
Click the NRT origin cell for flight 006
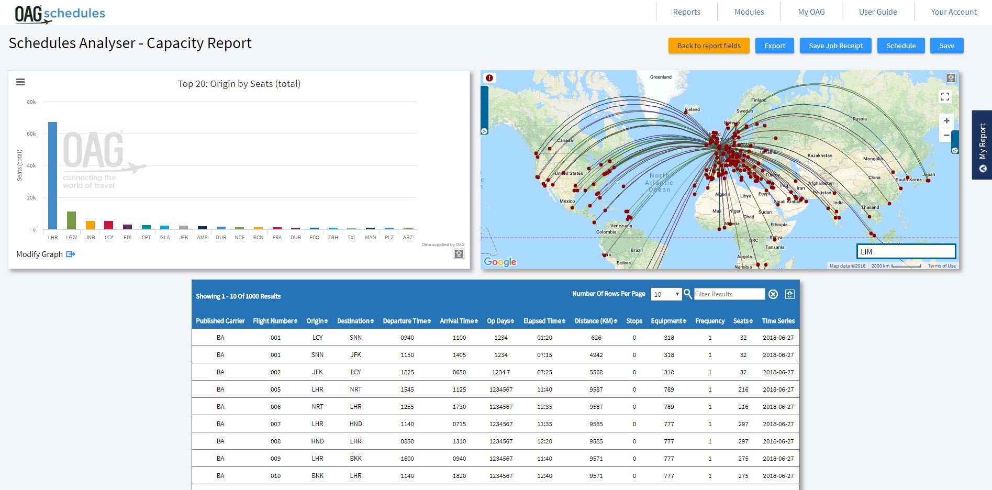click(x=317, y=407)
